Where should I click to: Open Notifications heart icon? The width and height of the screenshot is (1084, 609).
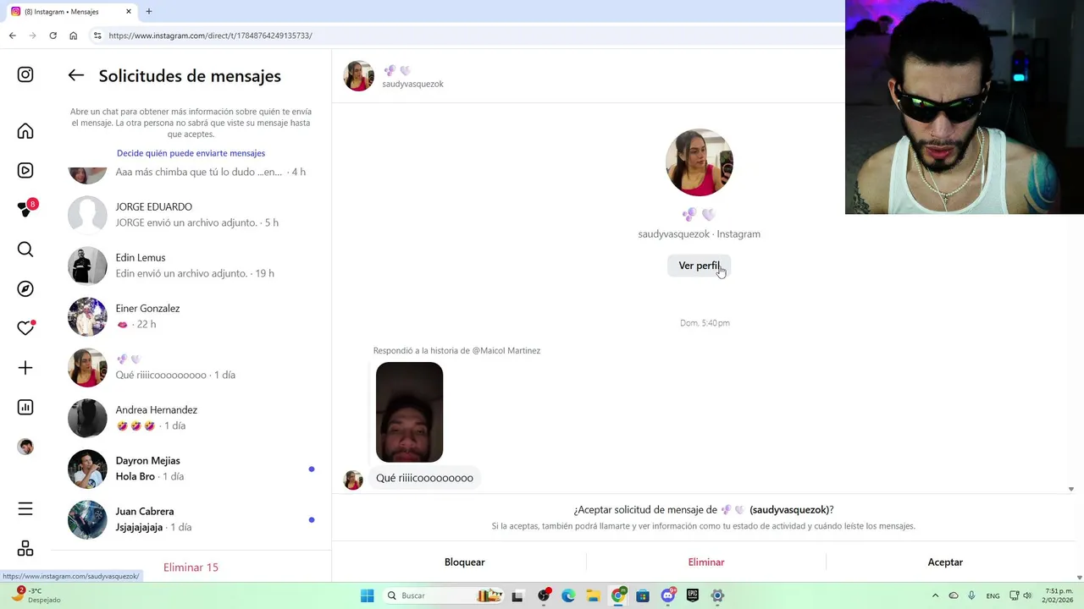tap(25, 328)
